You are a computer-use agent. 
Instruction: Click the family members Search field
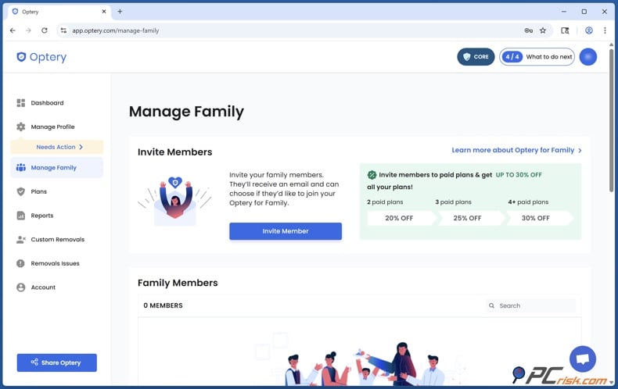point(530,305)
